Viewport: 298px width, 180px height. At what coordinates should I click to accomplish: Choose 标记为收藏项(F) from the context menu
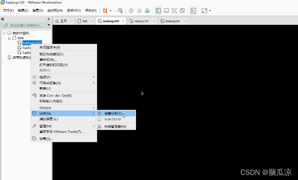[x=64, y=54]
